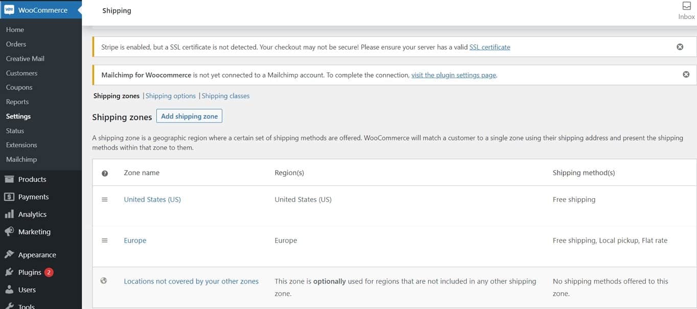
Task: Open the Orders submenu item
Action: point(16,44)
